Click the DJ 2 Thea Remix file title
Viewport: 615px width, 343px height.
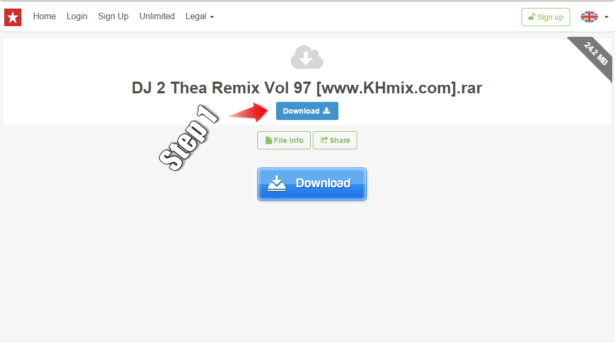pos(307,88)
